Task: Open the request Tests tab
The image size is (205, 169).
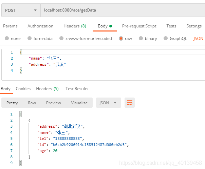Action: pyautogui.click(x=171, y=26)
